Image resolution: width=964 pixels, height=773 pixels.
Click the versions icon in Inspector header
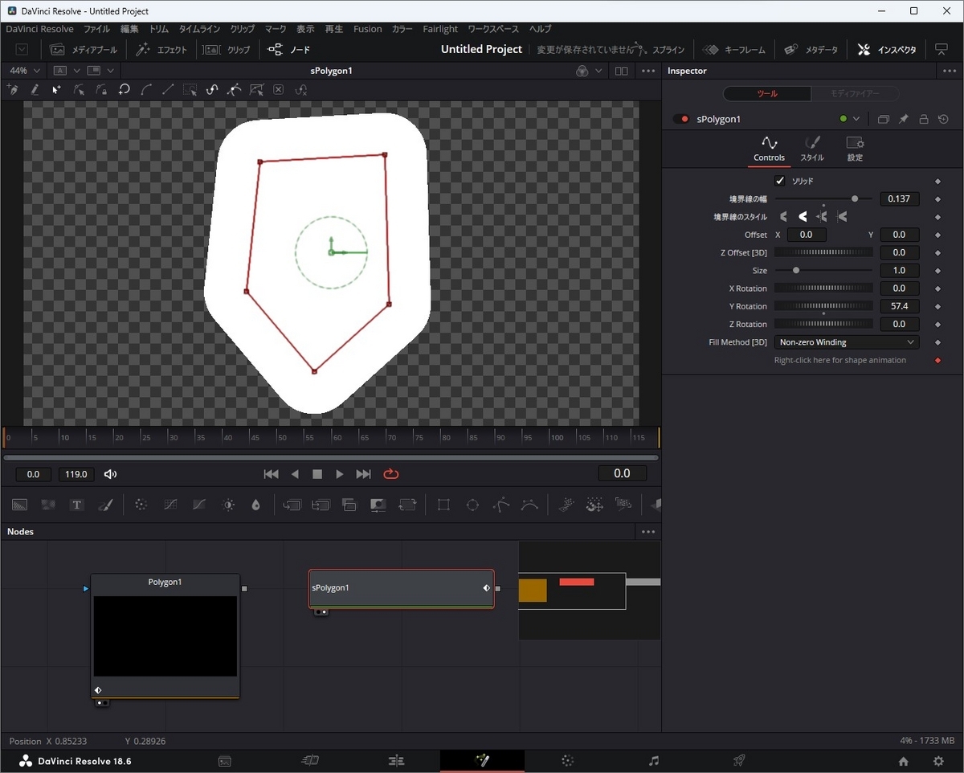(883, 119)
